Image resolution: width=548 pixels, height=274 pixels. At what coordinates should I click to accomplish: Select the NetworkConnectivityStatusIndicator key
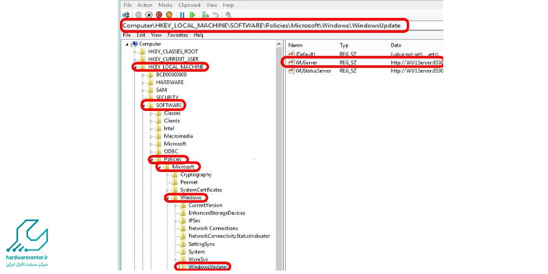[x=229, y=236]
